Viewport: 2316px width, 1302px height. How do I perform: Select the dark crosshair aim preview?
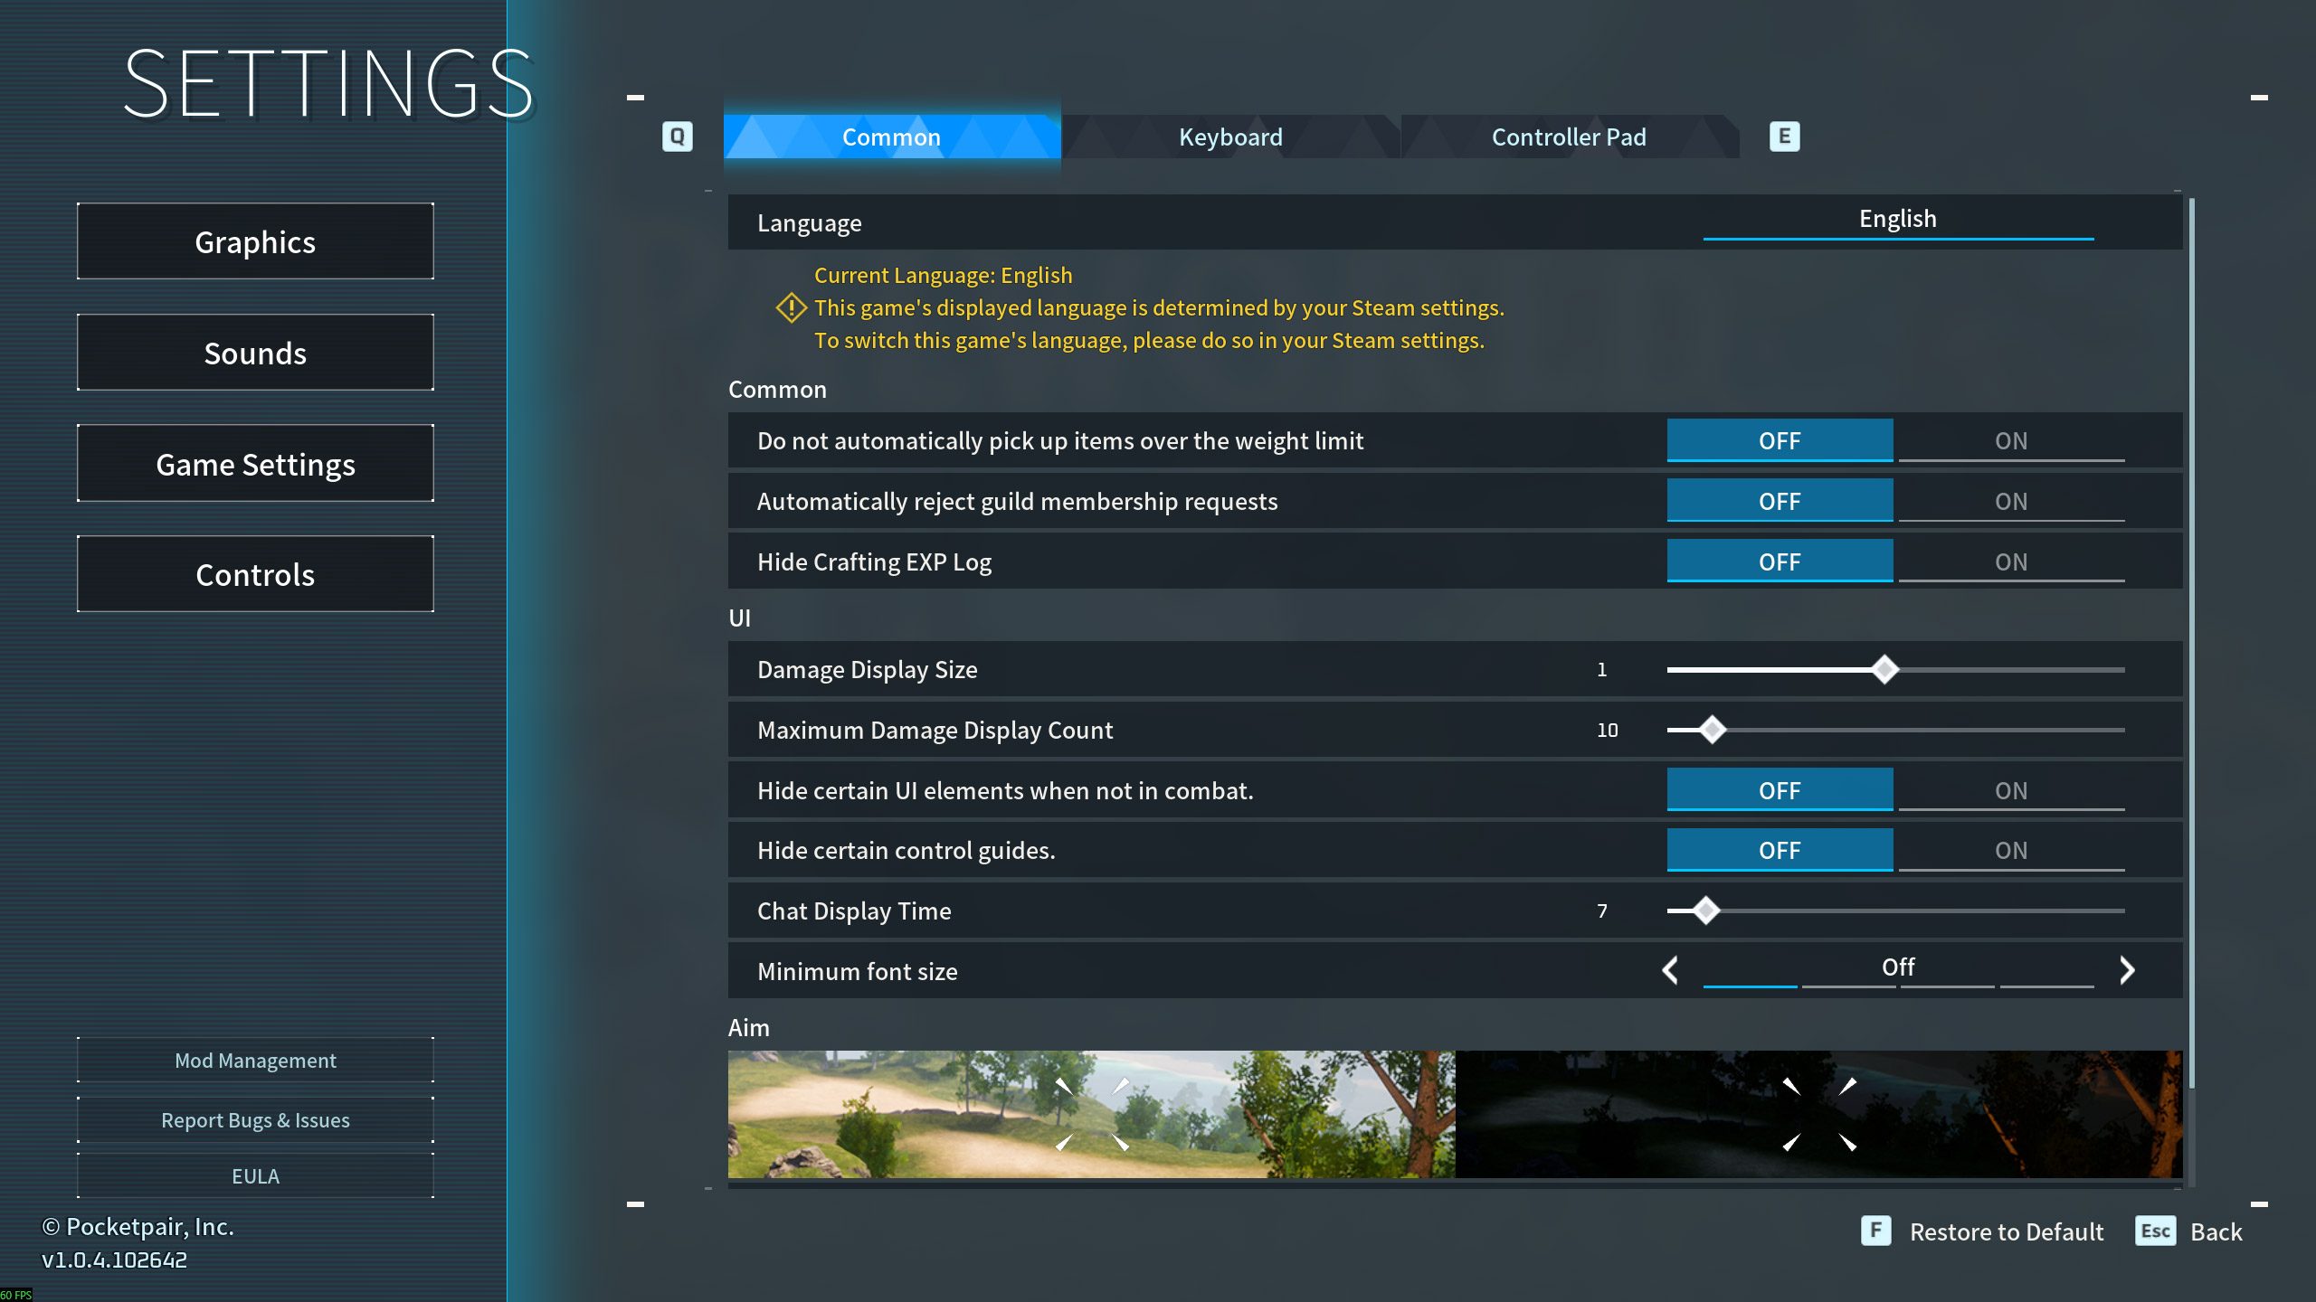[1819, 1114]
